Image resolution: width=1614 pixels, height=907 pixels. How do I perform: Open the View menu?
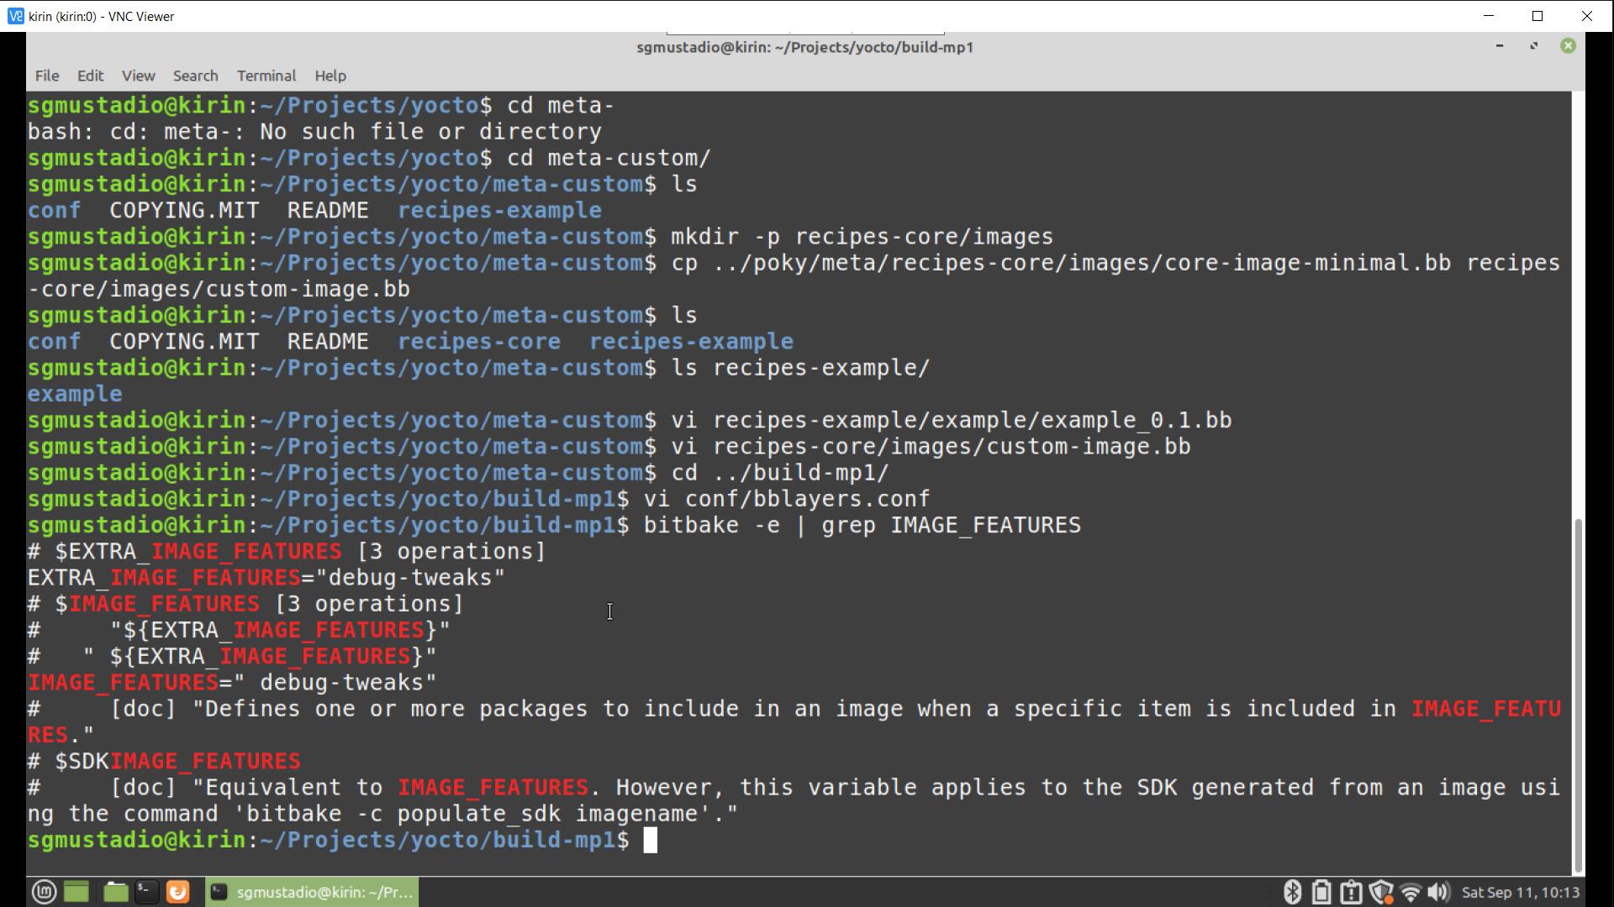[138, 76]
